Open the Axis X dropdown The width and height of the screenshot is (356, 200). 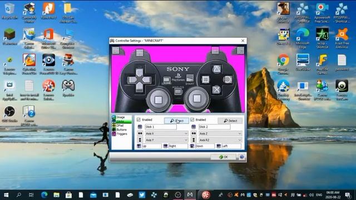point(167,133)
